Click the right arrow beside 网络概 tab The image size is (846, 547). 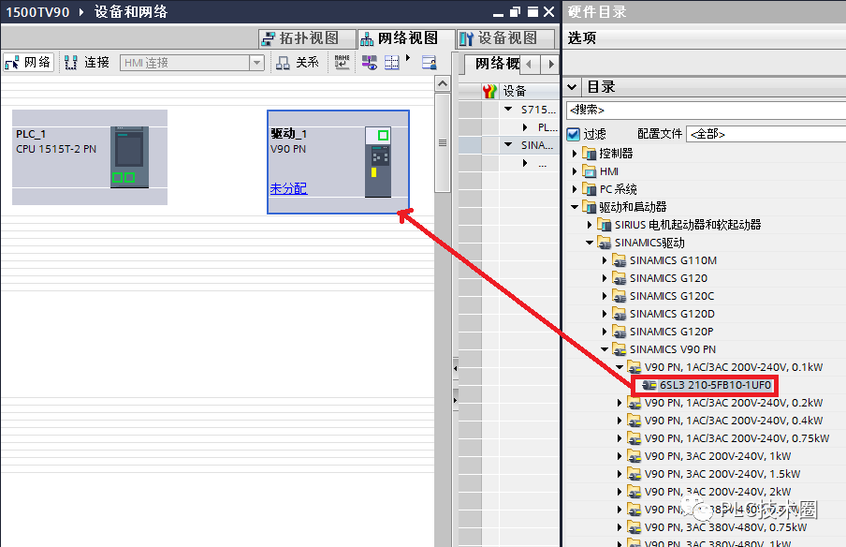[x=551, y=65]
